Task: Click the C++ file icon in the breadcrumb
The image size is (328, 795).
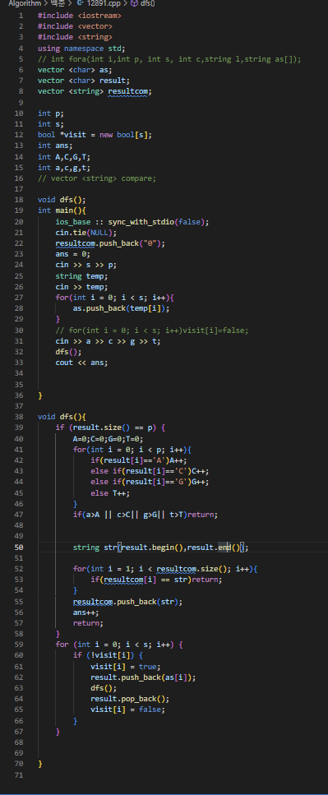Action: (81, 3)
